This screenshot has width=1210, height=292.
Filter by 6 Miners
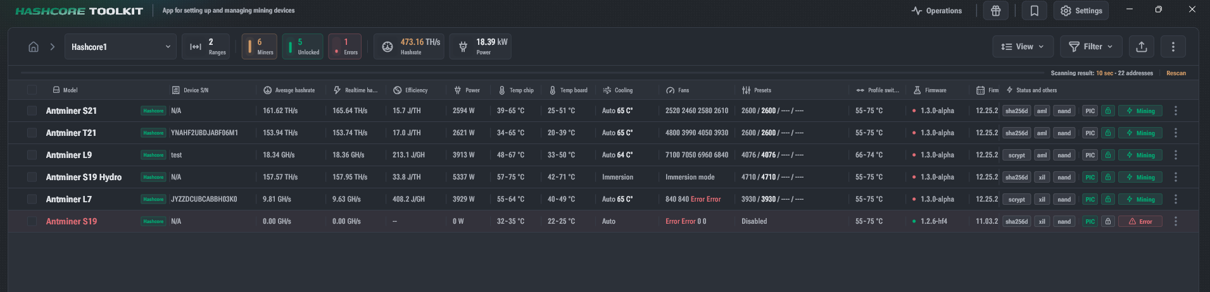tap(259, 47)
